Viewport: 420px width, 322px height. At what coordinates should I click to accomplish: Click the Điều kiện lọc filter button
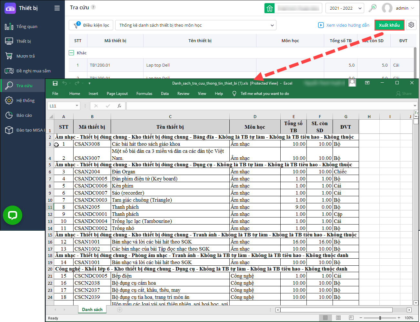tap(92, 25)
